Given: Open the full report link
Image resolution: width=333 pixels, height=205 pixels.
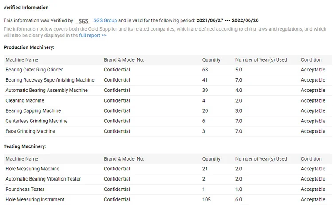Looking at the screenshot, I should click(x=93, y=35).
